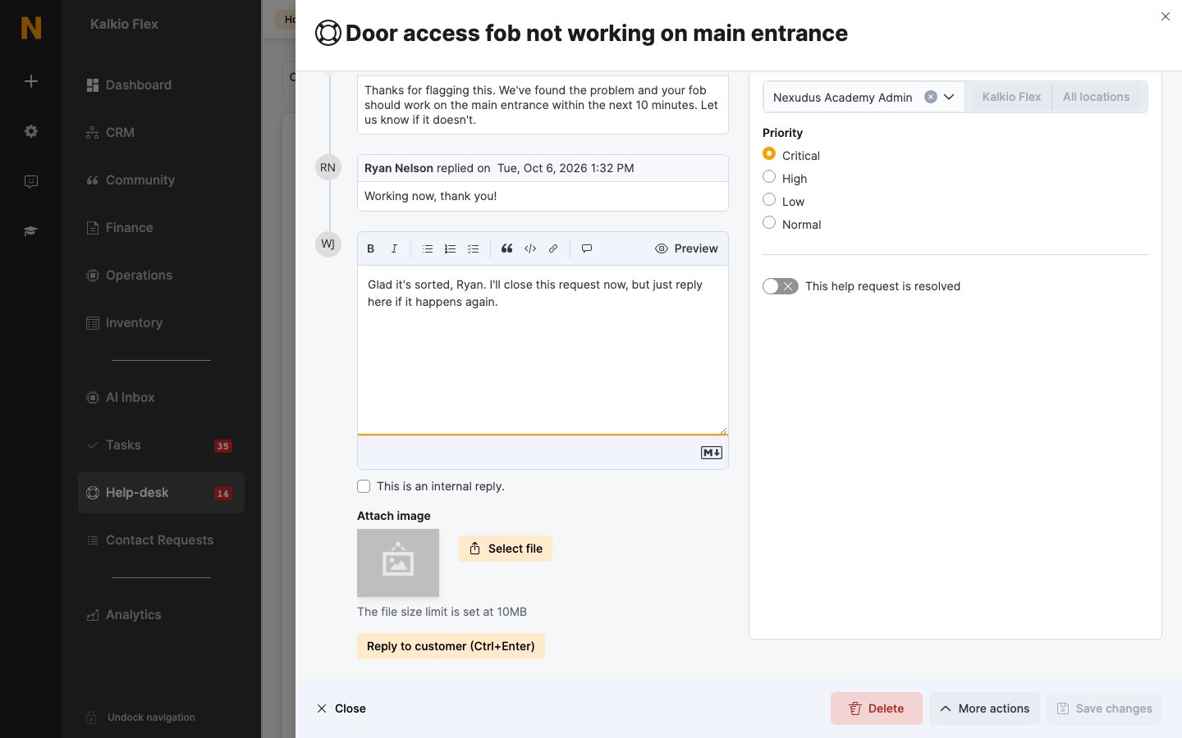The width and height of the screenshot is (1182, 738).
Task: Delete this help request
Action: coord(877,708)
